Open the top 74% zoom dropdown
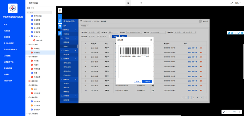 tap(238, 3)
